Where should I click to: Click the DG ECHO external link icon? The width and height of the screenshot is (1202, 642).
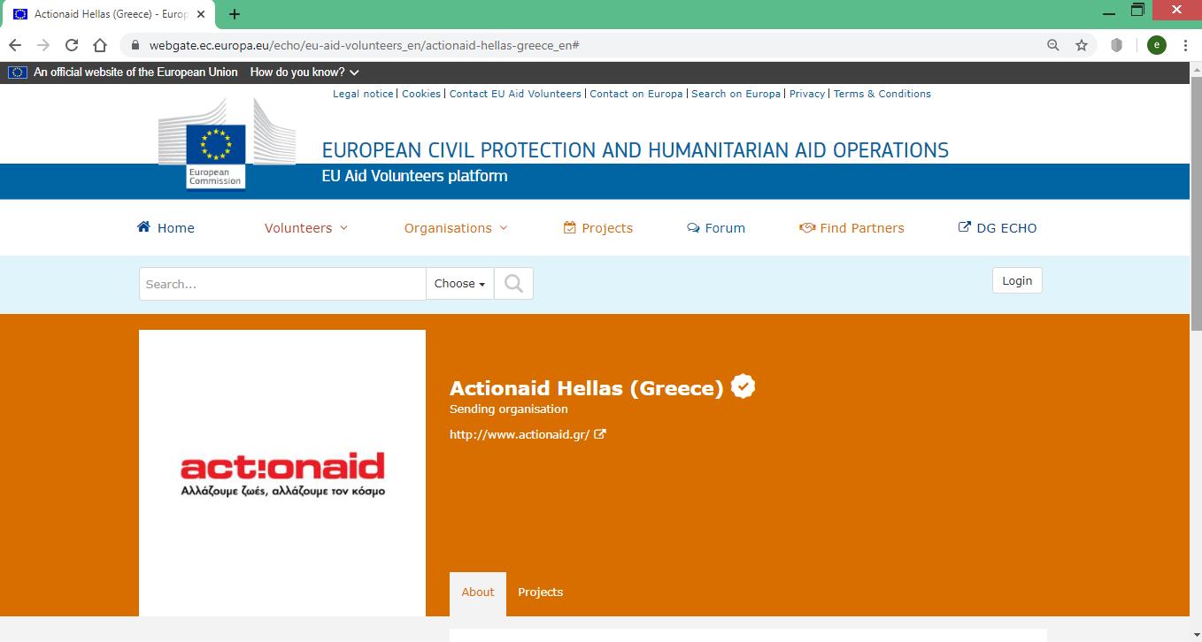965,227
